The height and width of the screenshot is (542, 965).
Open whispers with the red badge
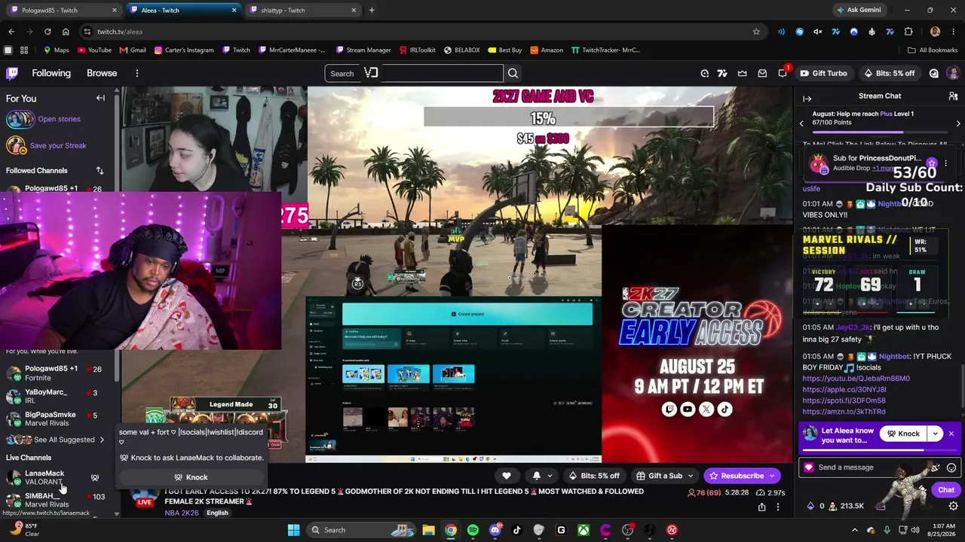point(783,73)
